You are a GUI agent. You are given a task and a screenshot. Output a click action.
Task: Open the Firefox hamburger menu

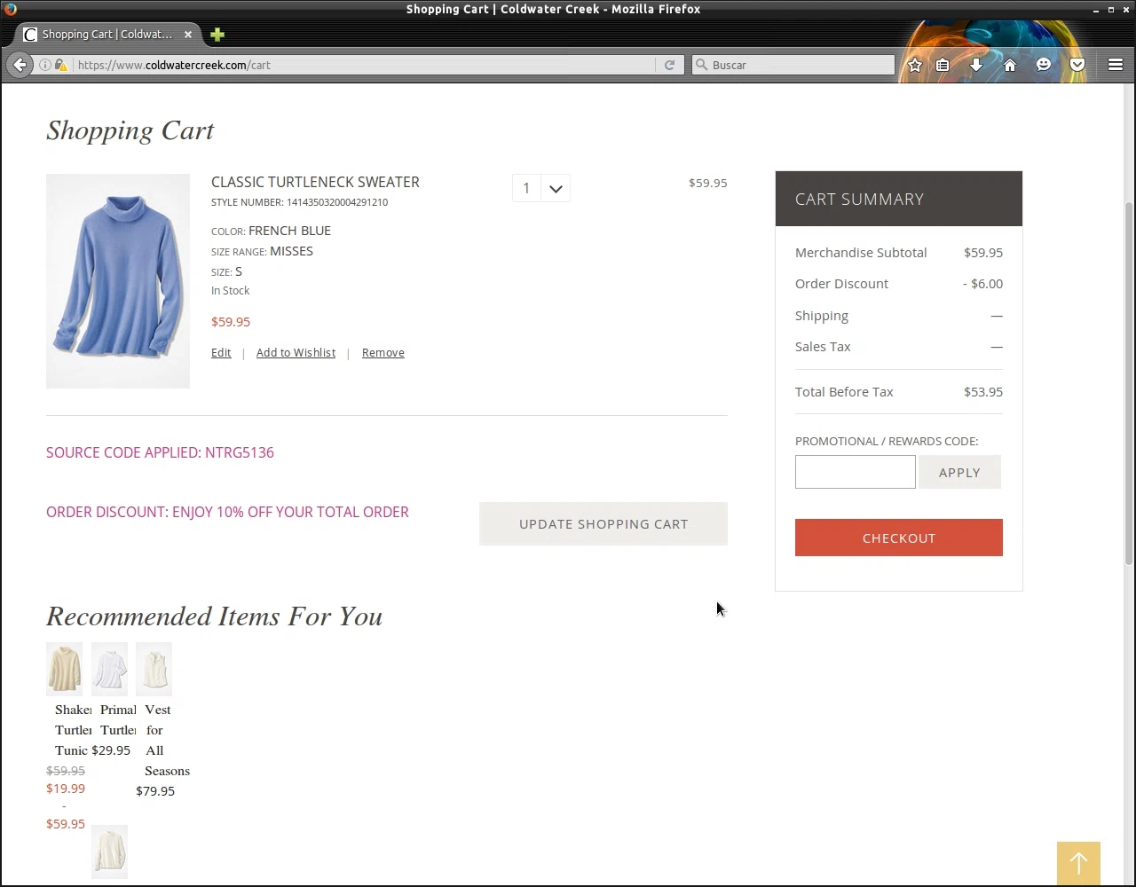click(1116, 65)
